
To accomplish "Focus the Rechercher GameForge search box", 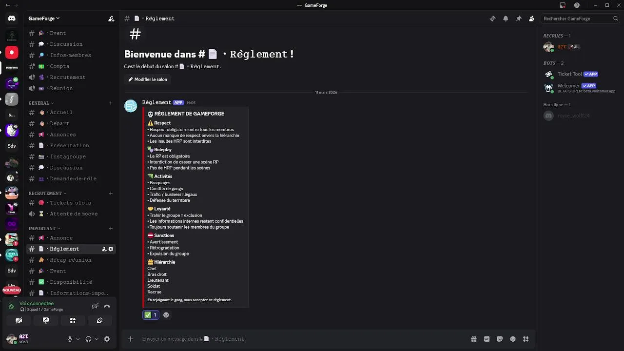I will [x=581, y=19].
